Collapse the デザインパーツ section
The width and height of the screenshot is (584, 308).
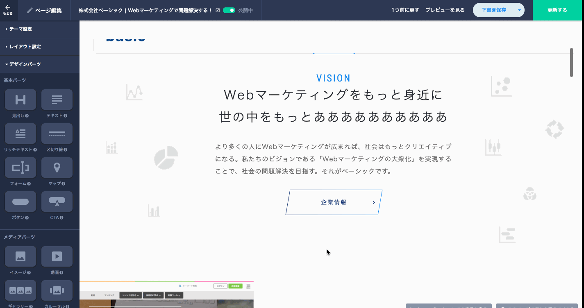[40, 64]
